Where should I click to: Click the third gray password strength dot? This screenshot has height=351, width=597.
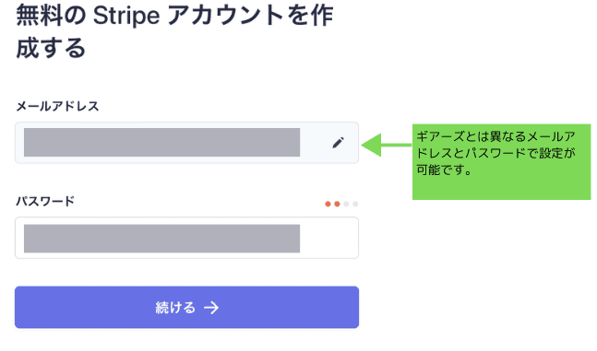(346, 205)
